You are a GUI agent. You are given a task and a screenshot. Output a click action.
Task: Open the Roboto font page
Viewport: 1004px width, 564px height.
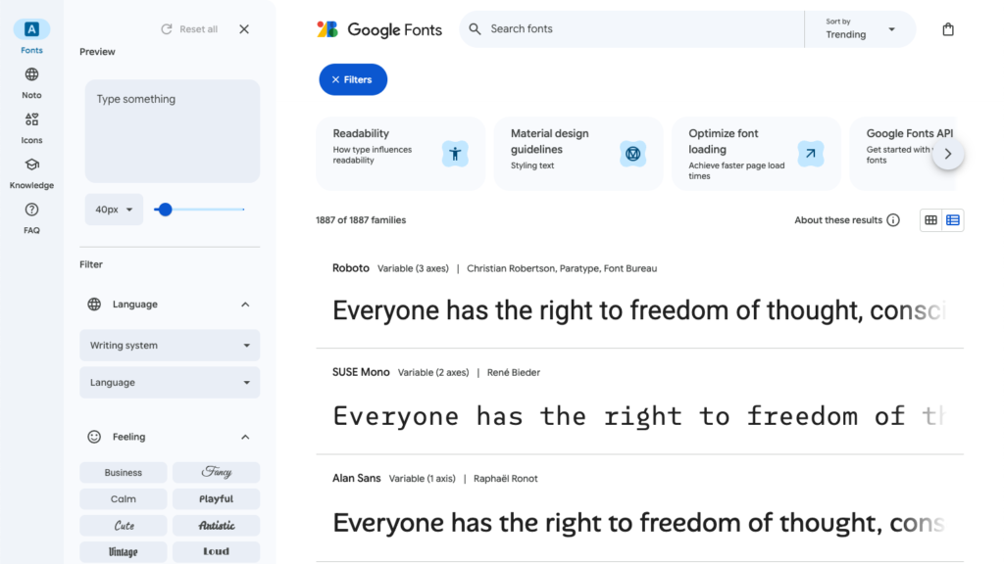point(350,267)
